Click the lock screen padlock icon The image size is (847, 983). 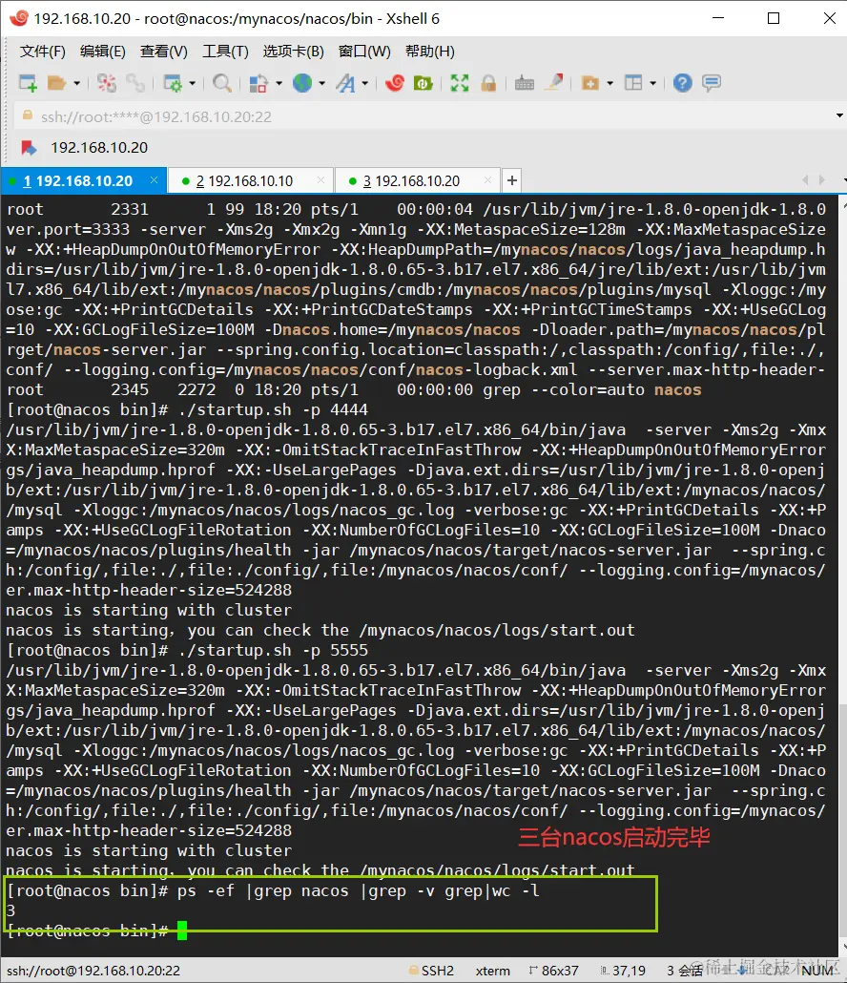(x=488, y=83)
